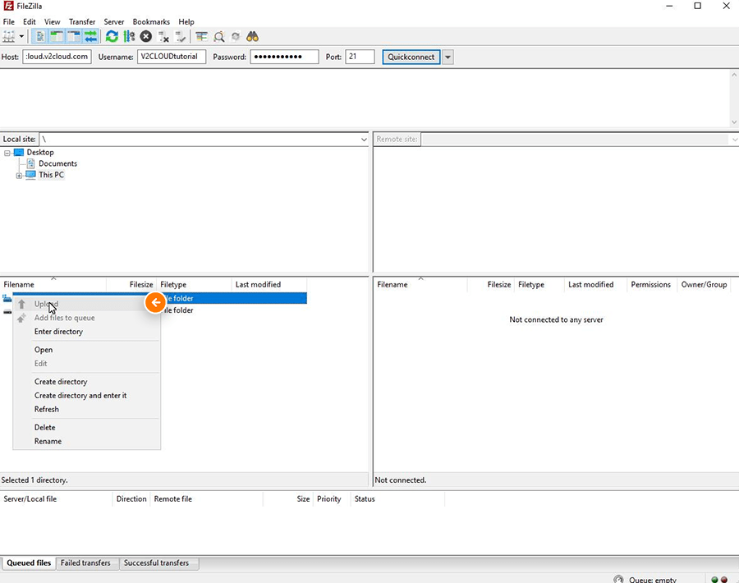The width and height of the screenshot is (739, 583).
Task: Sort local files by Filesize column
Action: pyautogui.click(x=131, y=285)
